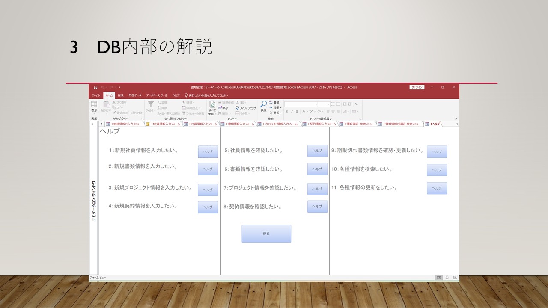Click the 検索 magnifying glass icon
Viewport: 548px width, 308px height.
(264, 104)
